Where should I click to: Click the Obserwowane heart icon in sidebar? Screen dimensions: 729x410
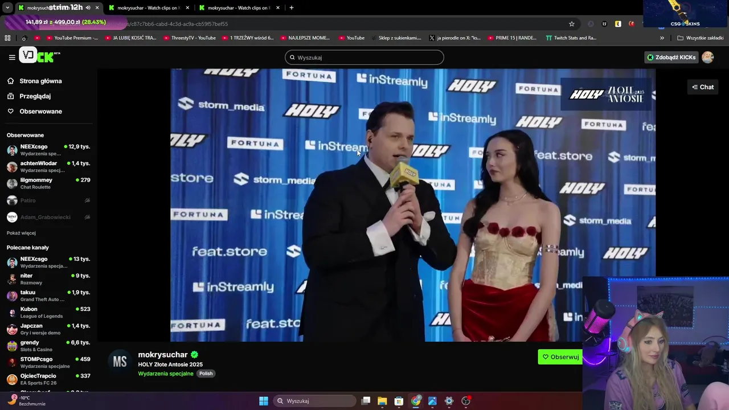point(11,111)
